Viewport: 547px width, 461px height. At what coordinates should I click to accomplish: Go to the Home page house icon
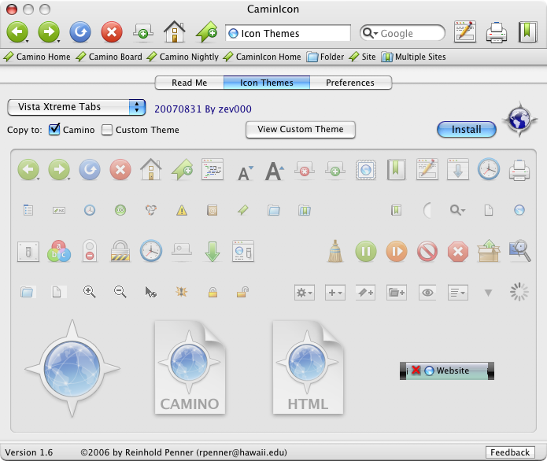pyautogui.click(x=175, y=31)
